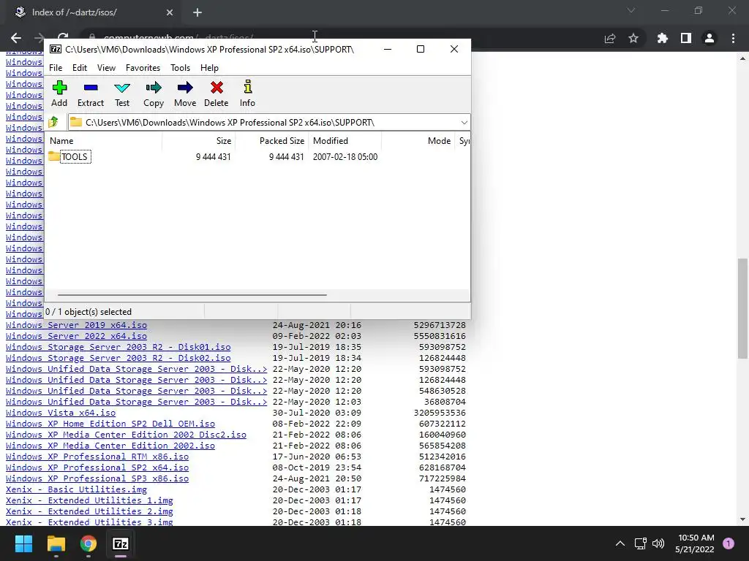Open Windows XP Professional SP2 x64.iso link
This screenshot has height=561, width=749.
point(97,467)
